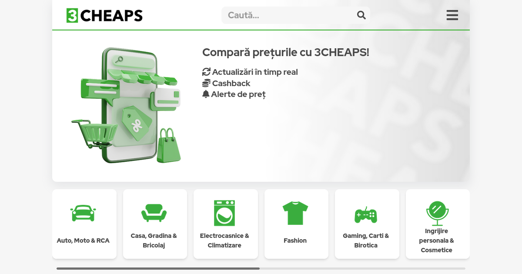Click the category carousel scrollbar thumb
The width and height of the screenshot is (522, 274).
[x=158, y=268]
